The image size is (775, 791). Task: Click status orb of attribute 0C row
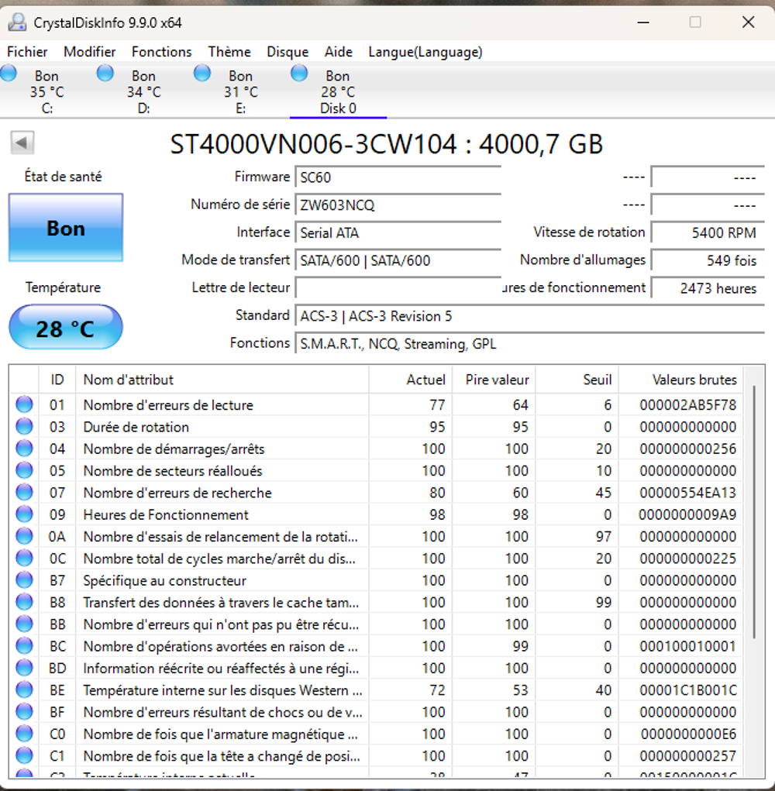24,558
